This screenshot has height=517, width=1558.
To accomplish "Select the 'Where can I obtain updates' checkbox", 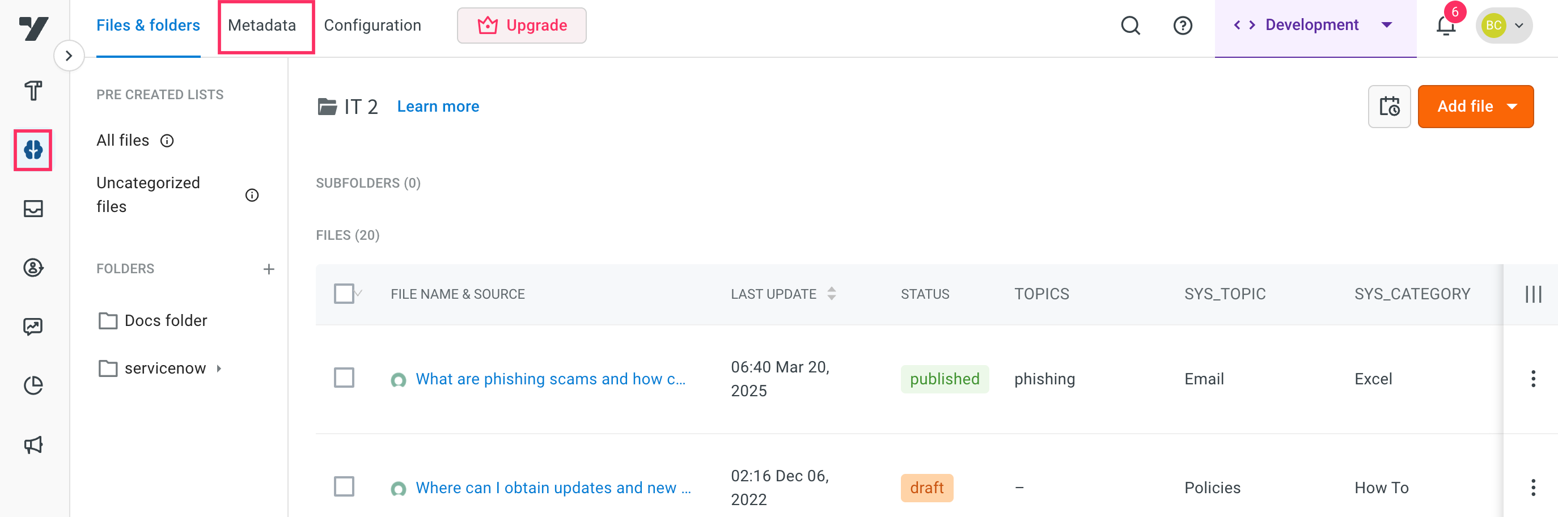I will pos(344,487).
